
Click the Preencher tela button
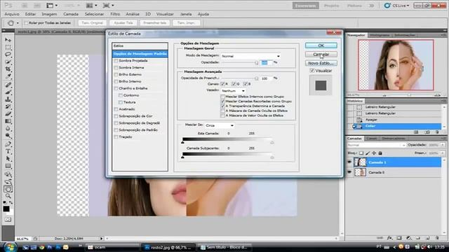(x=155, y=23)
